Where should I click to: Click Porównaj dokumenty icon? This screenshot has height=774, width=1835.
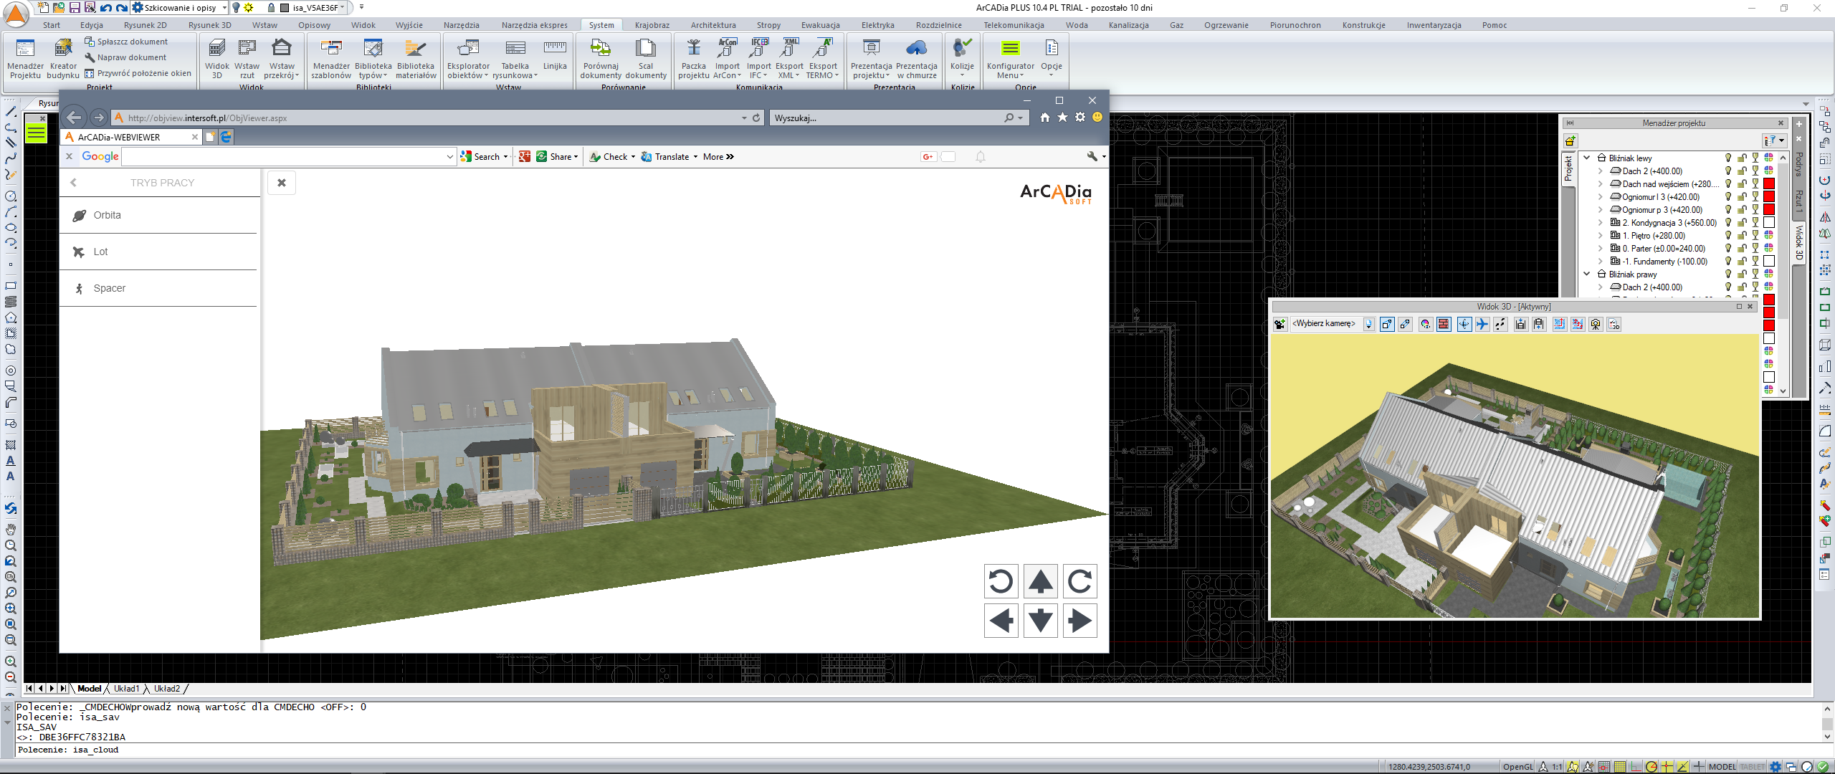601,58
